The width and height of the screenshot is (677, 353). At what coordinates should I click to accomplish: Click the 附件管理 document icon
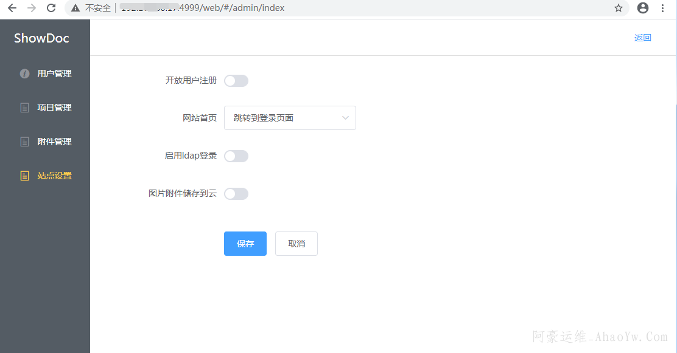point(25,142)
